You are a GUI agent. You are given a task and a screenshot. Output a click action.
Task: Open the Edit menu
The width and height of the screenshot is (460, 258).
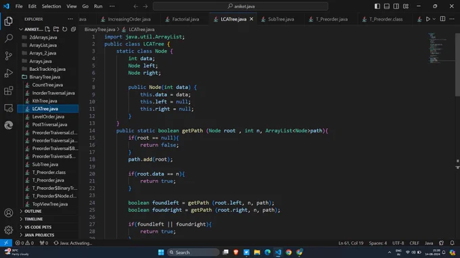[x=32, y=6]
